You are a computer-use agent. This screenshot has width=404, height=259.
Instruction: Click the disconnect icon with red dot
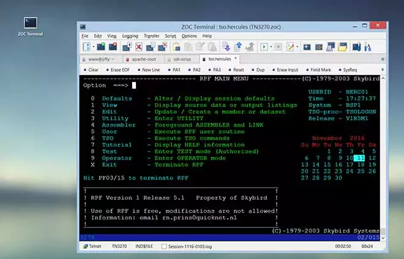click(113, 46)
